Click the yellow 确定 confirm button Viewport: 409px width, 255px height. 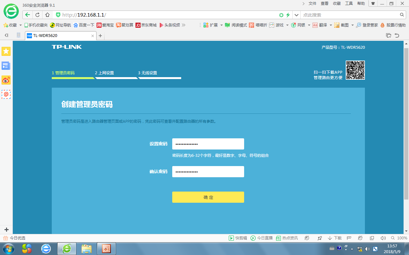(208, 197)
